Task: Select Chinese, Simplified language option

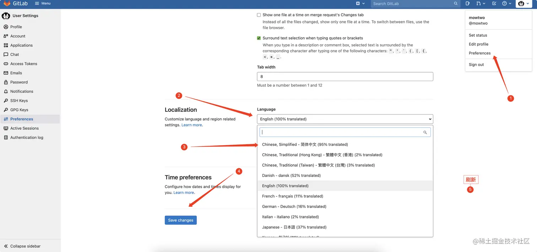Action: point(345,144)
